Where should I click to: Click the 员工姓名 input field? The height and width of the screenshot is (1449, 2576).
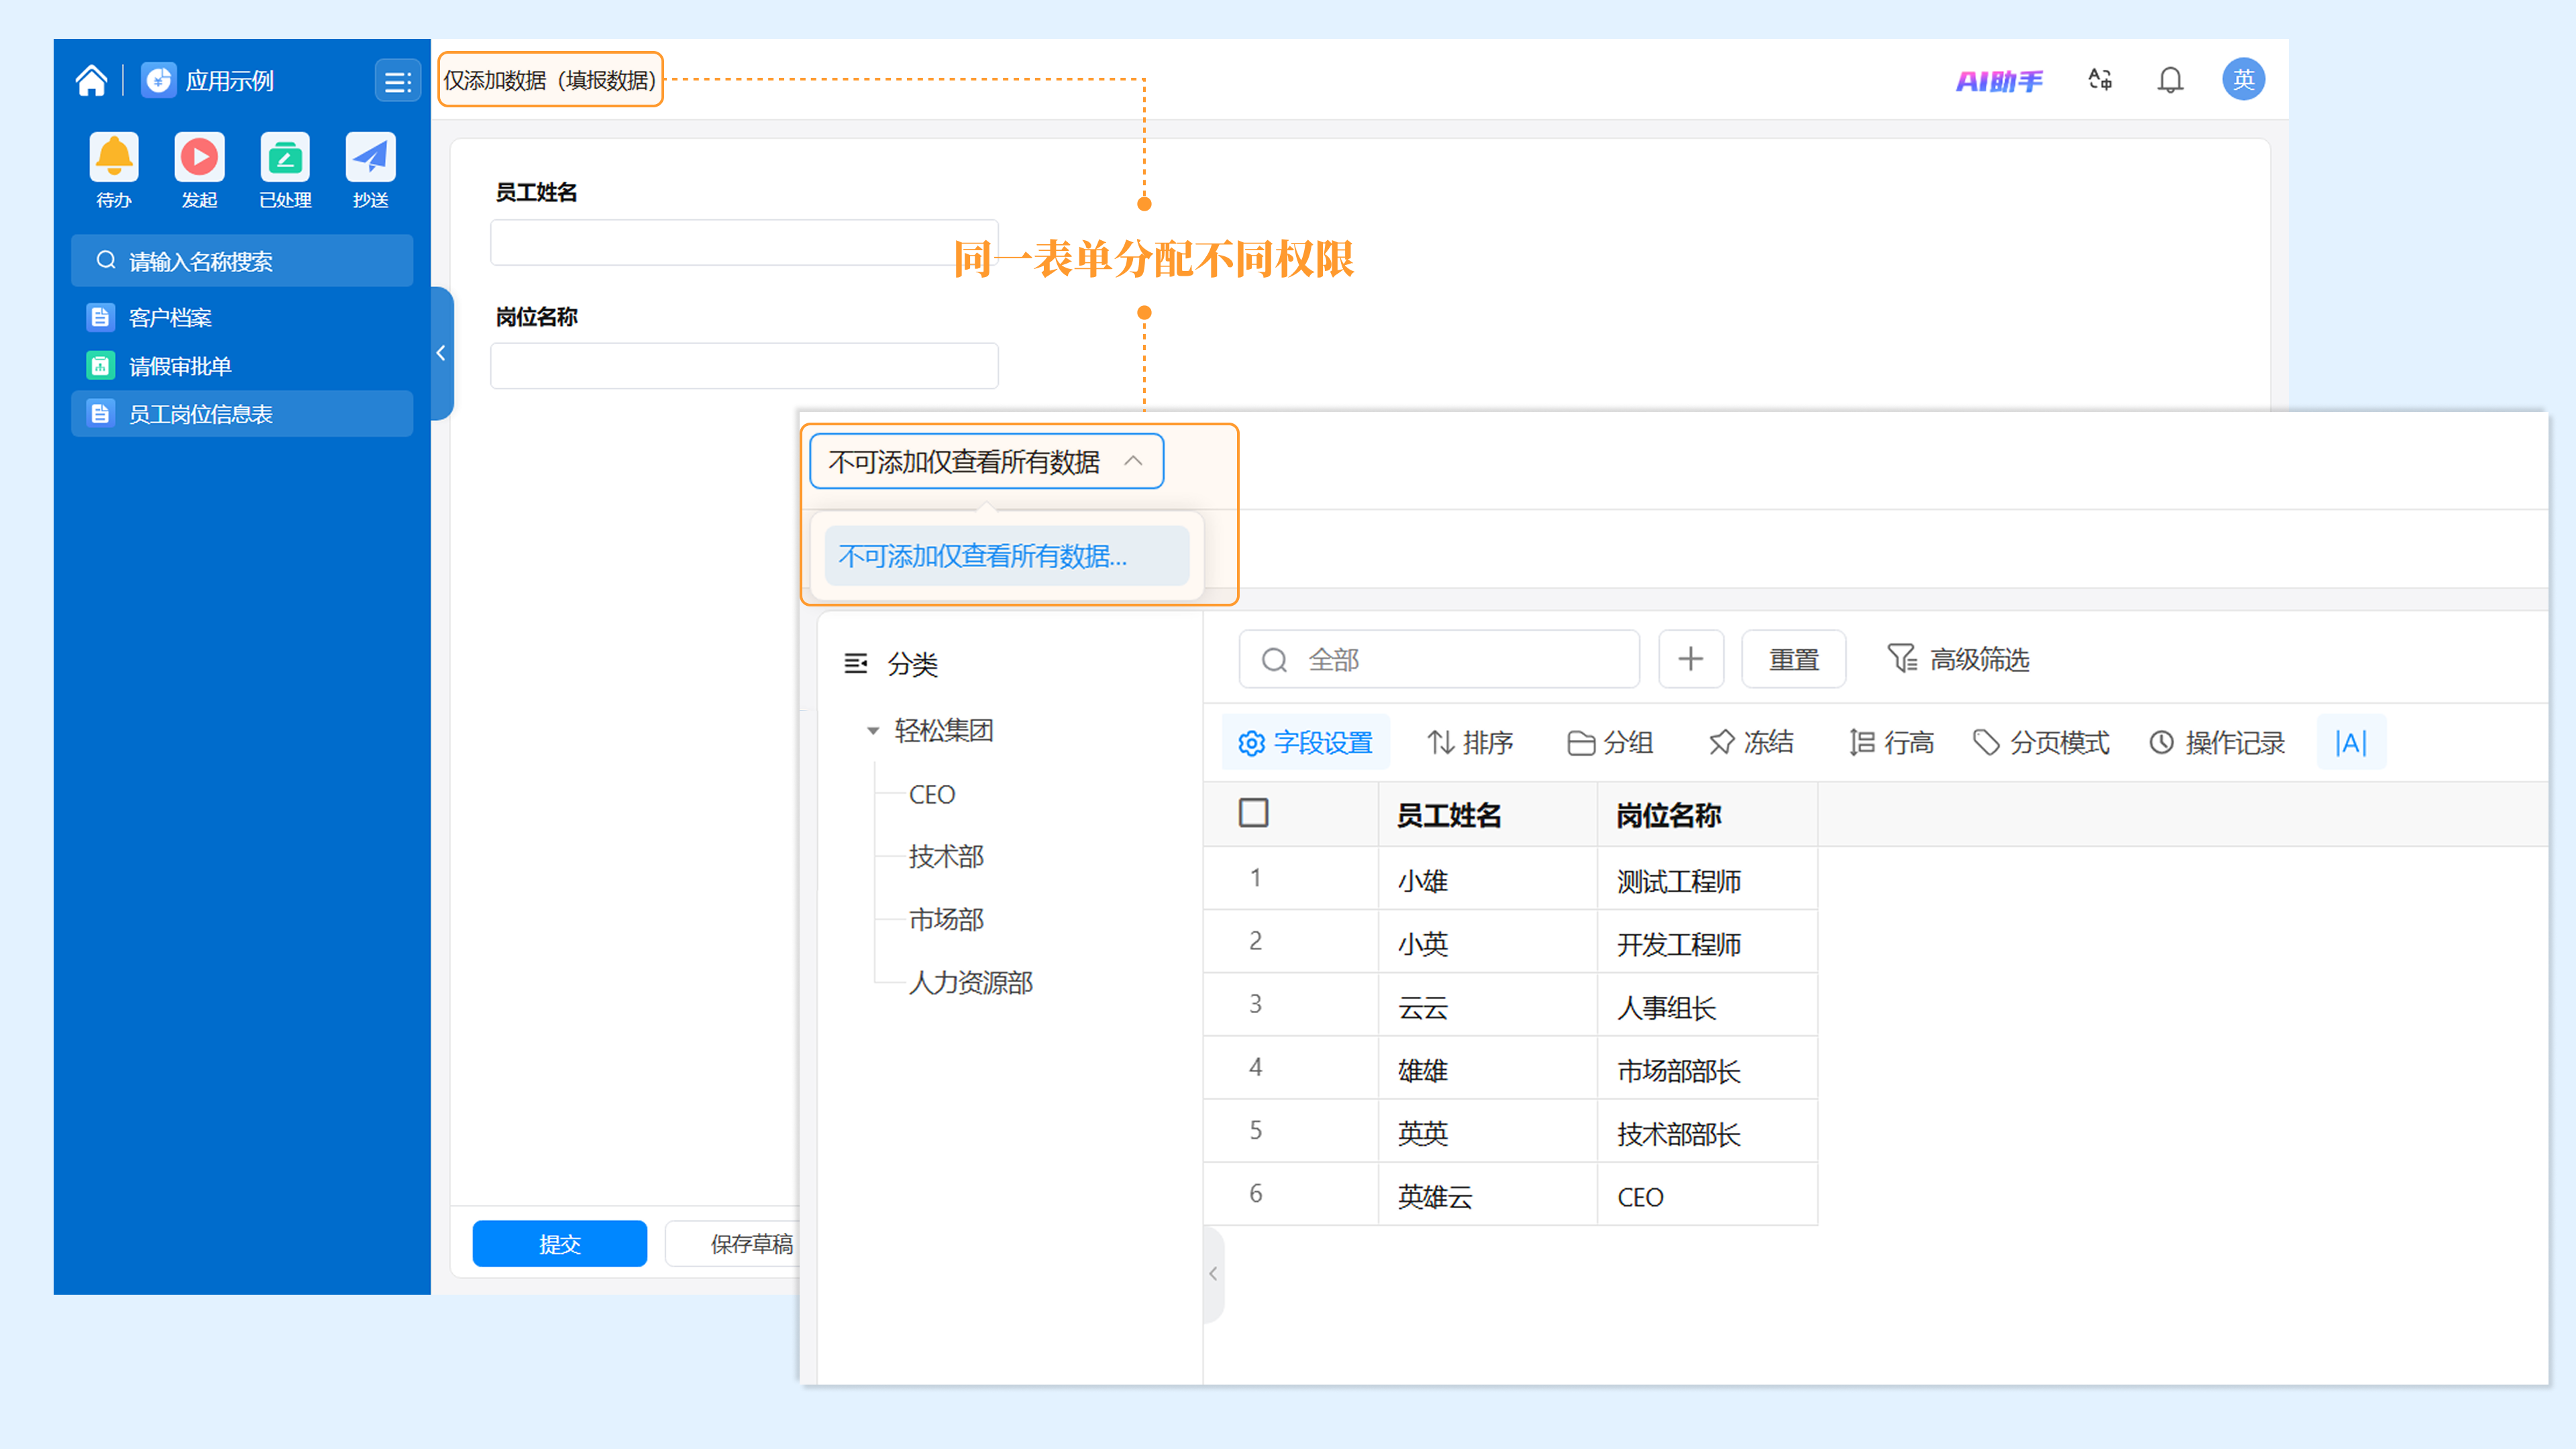744,242
